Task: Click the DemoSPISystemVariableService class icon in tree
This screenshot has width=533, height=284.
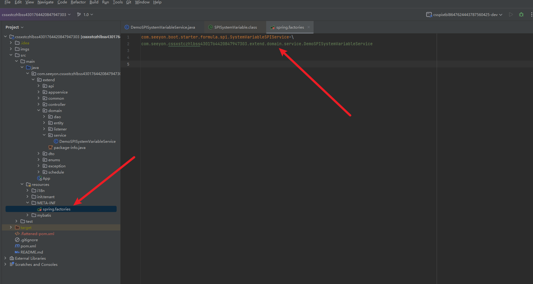Action: (56, 142)
